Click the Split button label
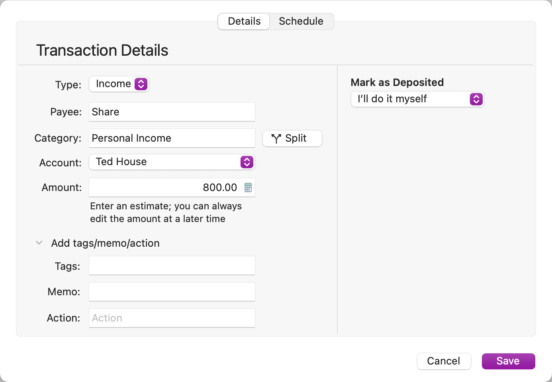Image resolution: width=552 pixels, height=382 pixels. 296,138
